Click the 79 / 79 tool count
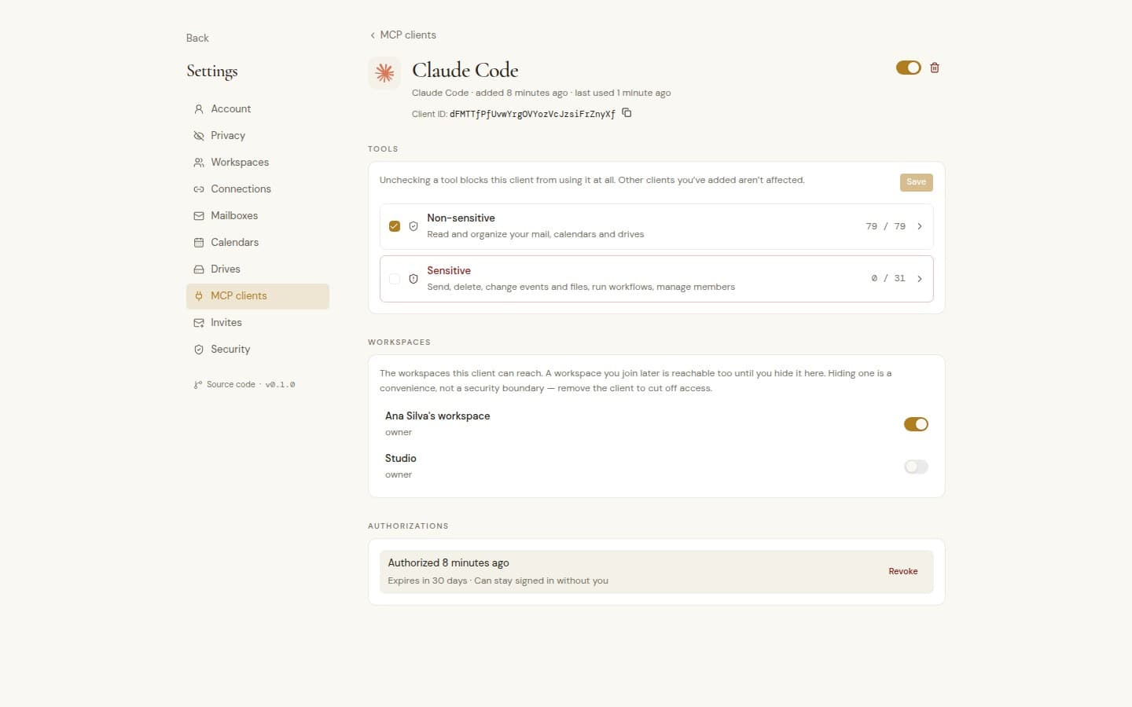The width and height of the screenshot is (1132, 707). (885, 226)
